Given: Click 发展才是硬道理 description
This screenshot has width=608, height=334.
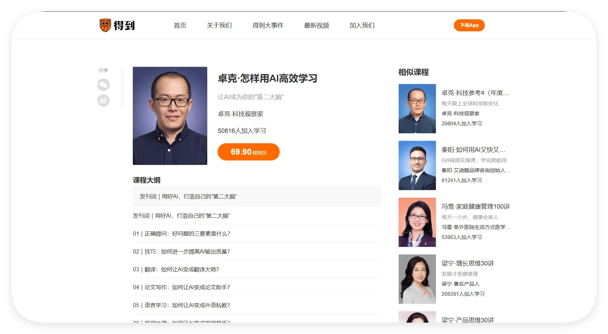Looking at the screenshot, I should [460, 274].
